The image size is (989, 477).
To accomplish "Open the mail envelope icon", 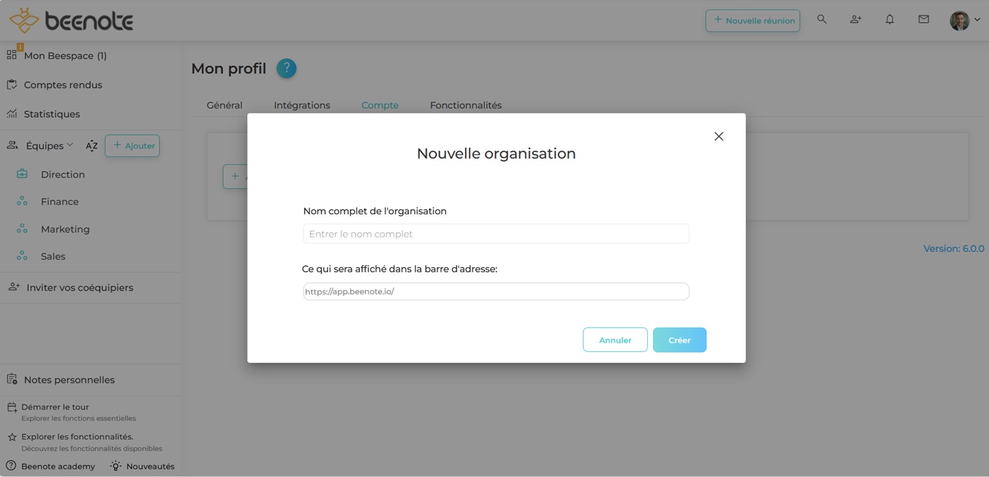I will (924, 20).
